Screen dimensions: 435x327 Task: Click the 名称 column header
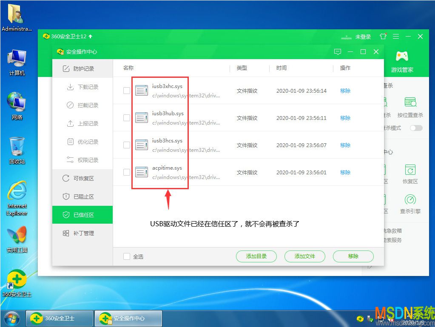128,68
